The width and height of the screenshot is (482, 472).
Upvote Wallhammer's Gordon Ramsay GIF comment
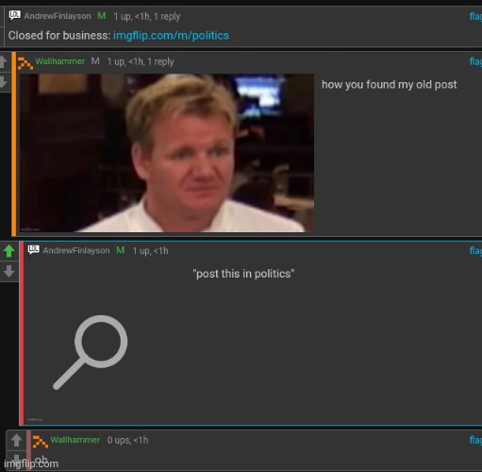click(3, 61)
